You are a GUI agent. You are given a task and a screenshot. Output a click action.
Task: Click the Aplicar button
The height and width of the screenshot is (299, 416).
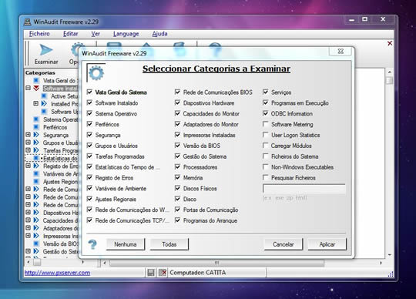tap(327, 244)
